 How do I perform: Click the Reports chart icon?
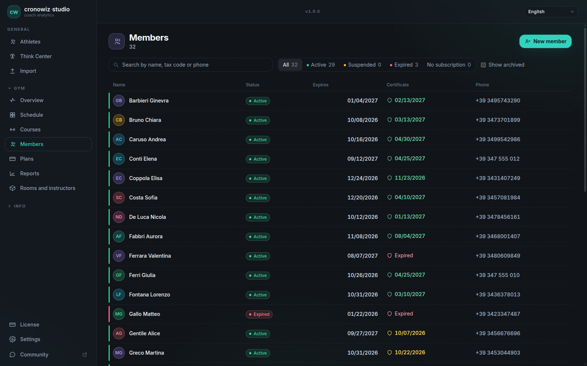(x=12, y=173)
